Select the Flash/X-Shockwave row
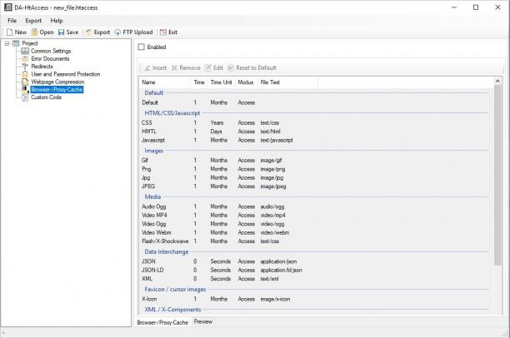The height and width of the screenshot is (338, 510). pyautogui.click(x=314, y=241)
